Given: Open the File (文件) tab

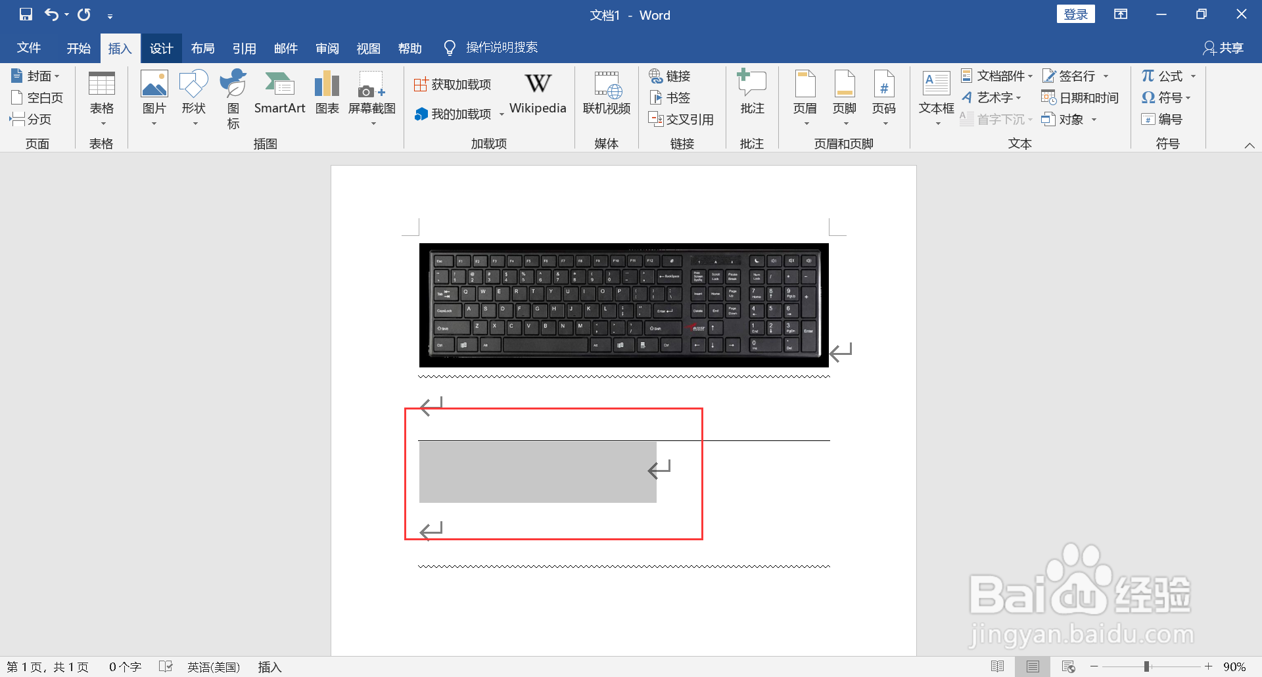Looking at the screenshot, I should 29,48.
